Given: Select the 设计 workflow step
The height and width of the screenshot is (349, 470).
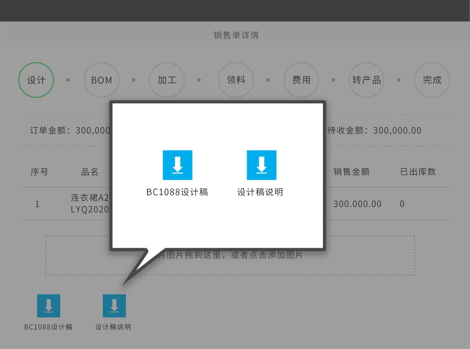Looking at the screenshot, I should pyautogui.click(x=36, y=80).
